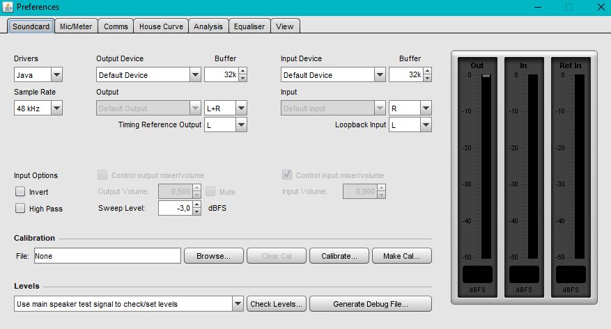Screen dimensions: 611x329
Task: Increase Sweep Level using up arrow
Action: 196,204
